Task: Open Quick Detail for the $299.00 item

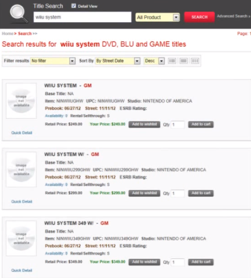Action: tap(22, 202)
